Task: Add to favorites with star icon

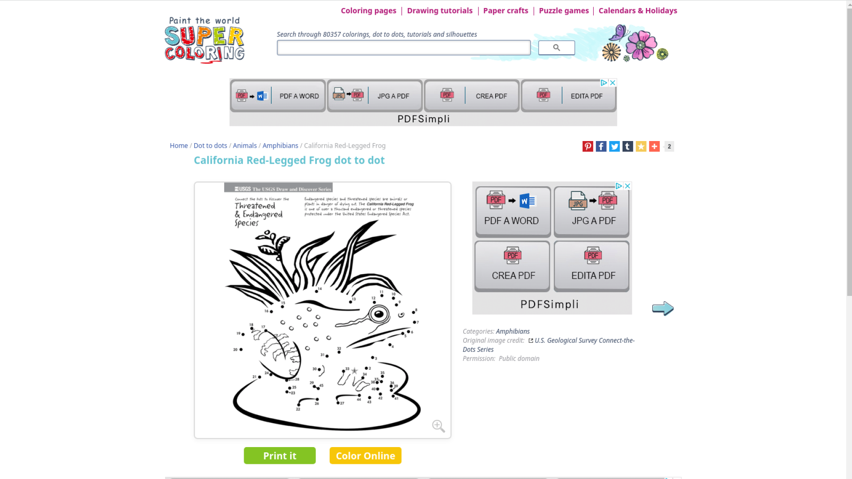Action: pos(641,146)
